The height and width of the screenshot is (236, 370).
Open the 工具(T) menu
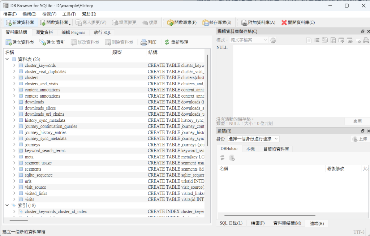(69, 14)
